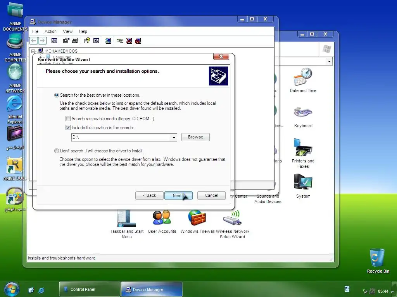Close the Hardware Update Wizard dialog

tap(221, 56)
